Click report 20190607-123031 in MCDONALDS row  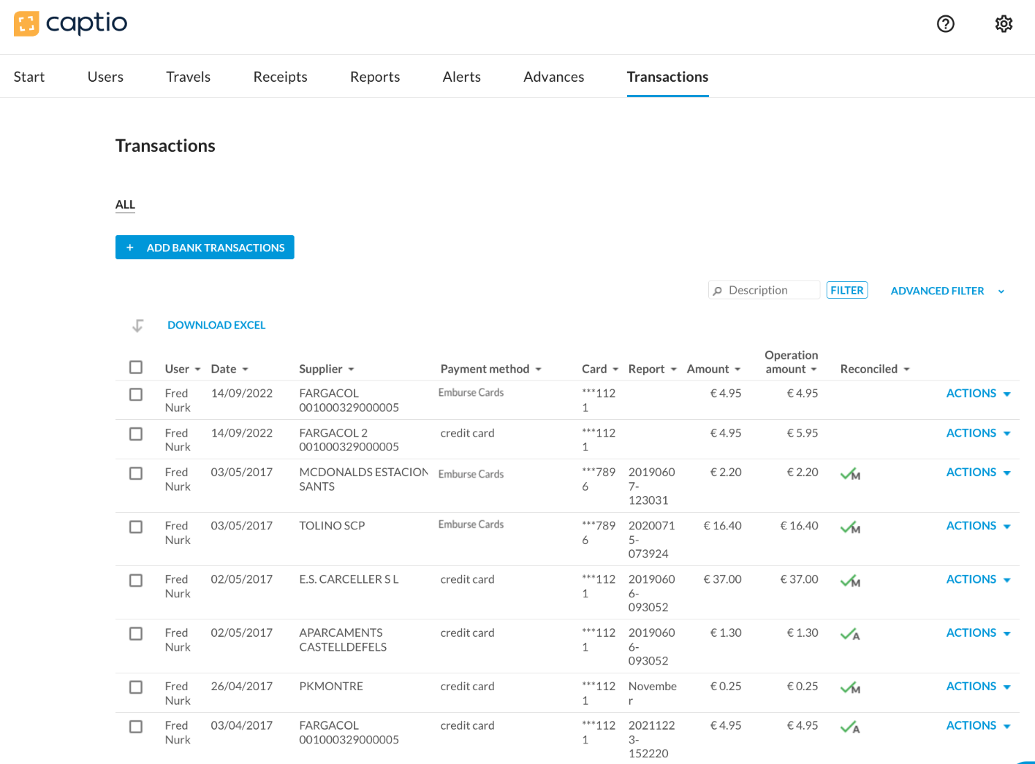[x=651, y=486]
